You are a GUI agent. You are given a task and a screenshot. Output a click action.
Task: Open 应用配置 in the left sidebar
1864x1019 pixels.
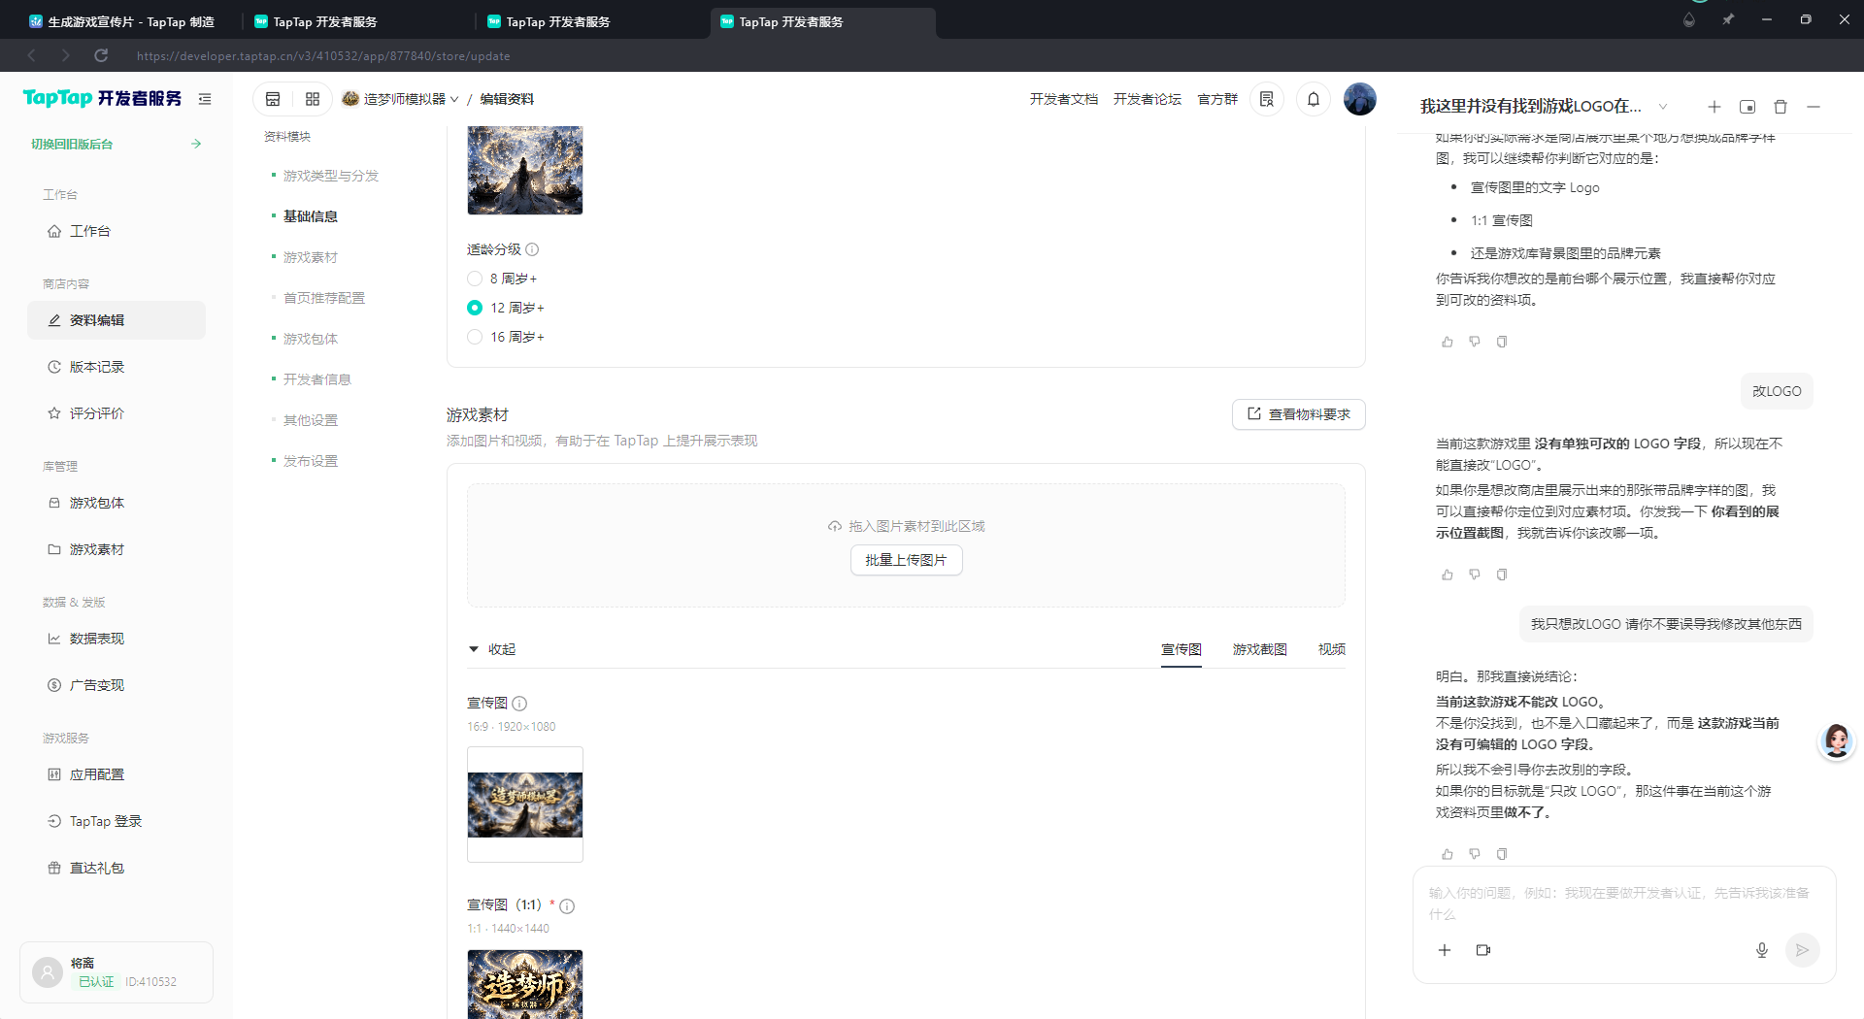tap(116, 774)
